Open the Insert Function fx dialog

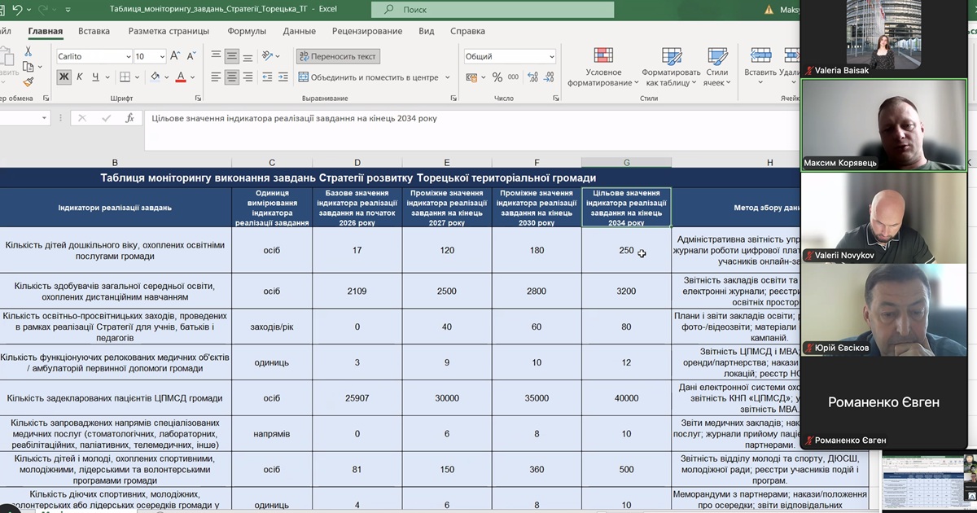(129, 118)
